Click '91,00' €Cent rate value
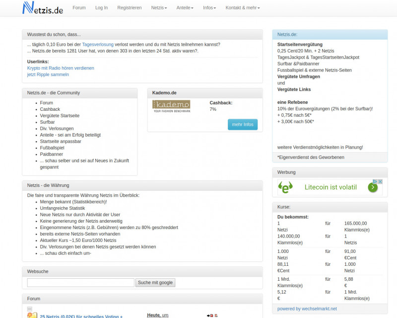The height and width of the screenshot is (318, 397). 350,251
